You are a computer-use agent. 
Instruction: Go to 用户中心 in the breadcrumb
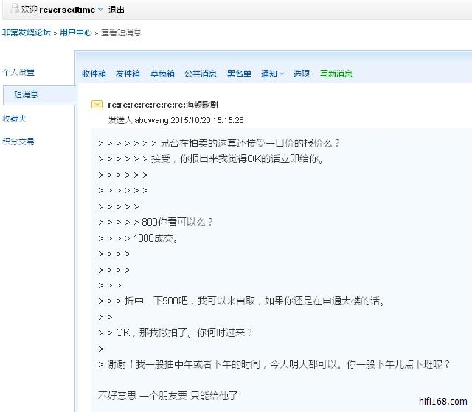(x=75, y=33)
